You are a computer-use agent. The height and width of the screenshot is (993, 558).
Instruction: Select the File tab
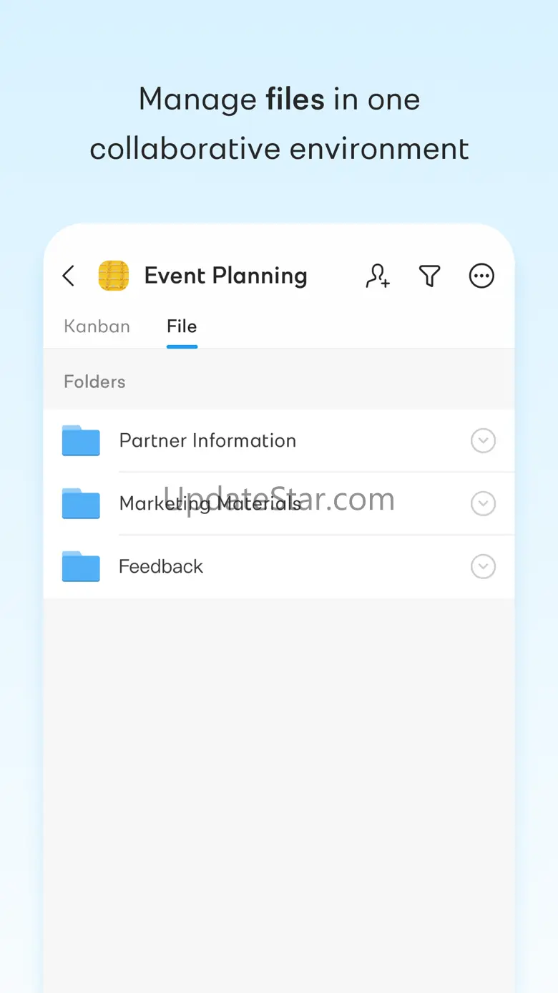pos(182,326)
